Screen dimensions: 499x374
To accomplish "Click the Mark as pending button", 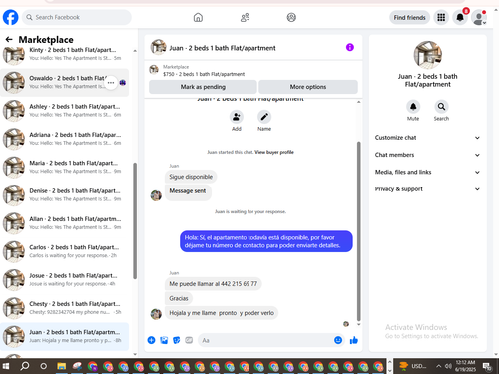I will coord(203,87).
